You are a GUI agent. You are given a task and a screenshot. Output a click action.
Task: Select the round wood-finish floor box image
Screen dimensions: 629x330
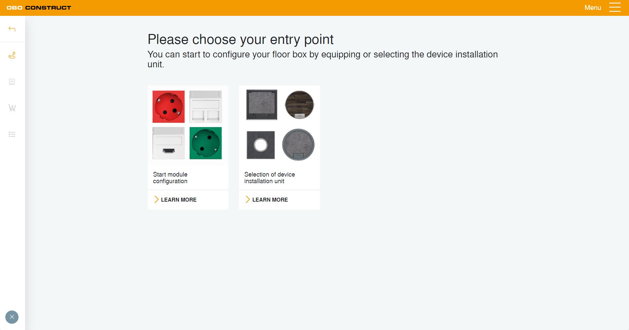coord(299,105)
